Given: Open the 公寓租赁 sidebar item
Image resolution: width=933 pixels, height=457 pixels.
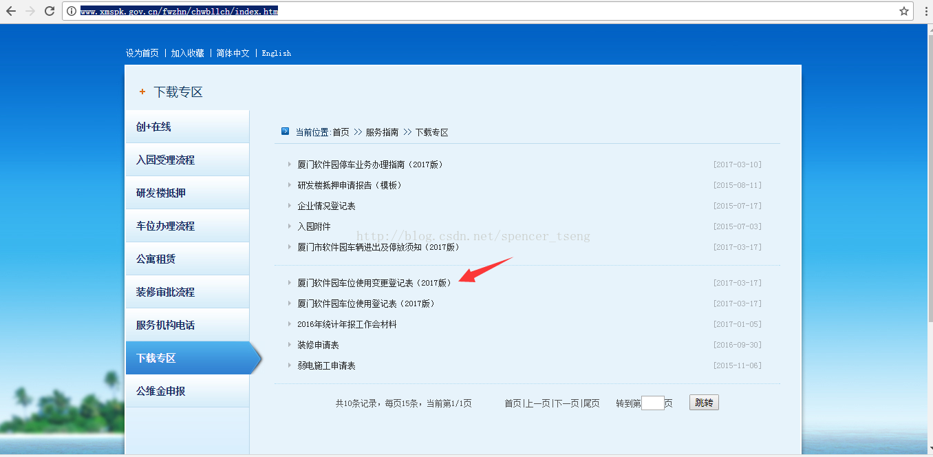Looking at the screenshot, I should click(187, 259).
